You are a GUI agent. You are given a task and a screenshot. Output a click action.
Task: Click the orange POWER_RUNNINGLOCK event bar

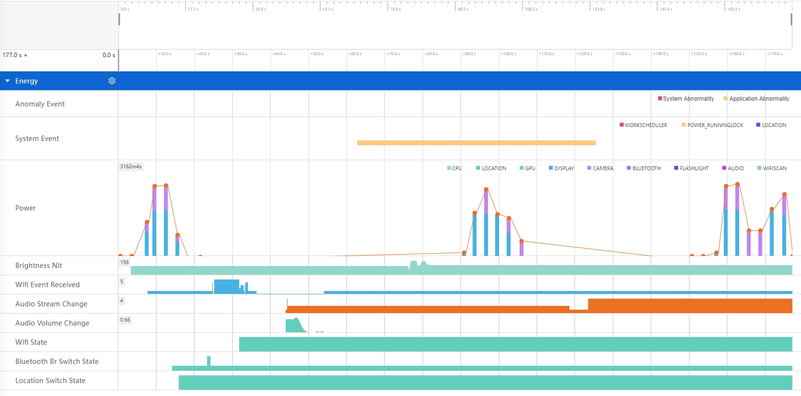(x=476, y=143)
